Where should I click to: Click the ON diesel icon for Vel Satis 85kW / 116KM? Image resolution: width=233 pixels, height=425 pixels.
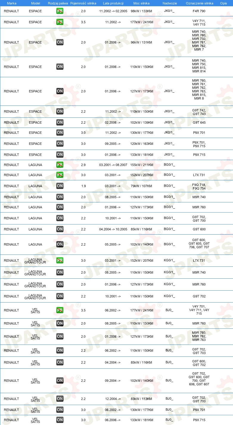[60, 362]
